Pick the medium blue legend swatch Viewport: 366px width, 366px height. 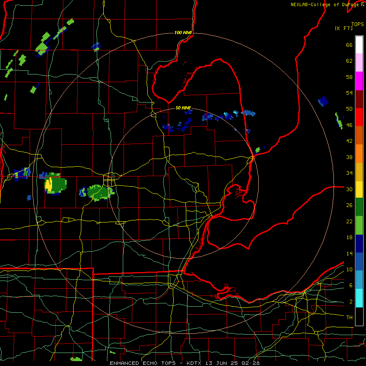359,261
